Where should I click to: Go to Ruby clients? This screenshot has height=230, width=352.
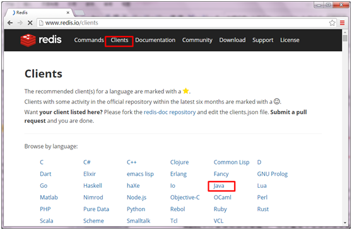pos(220,209)
